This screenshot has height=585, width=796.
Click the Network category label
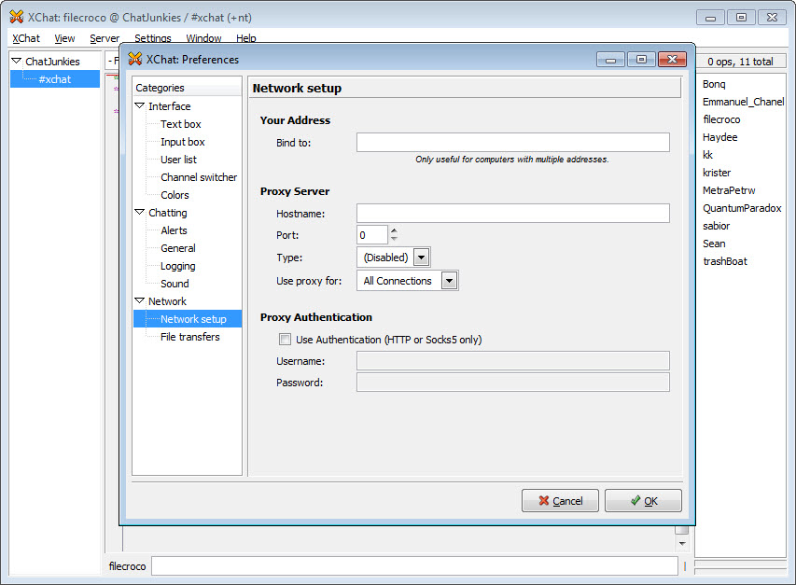(168, 301)
